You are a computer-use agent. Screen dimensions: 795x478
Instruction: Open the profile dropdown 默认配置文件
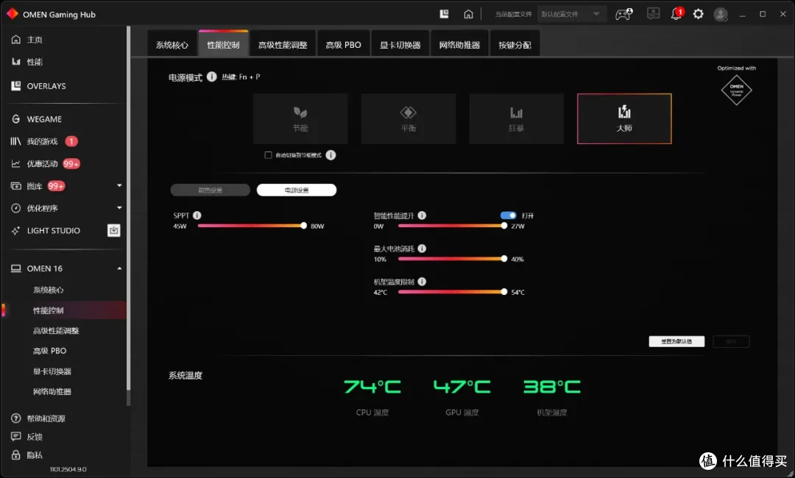coord(570,14)
